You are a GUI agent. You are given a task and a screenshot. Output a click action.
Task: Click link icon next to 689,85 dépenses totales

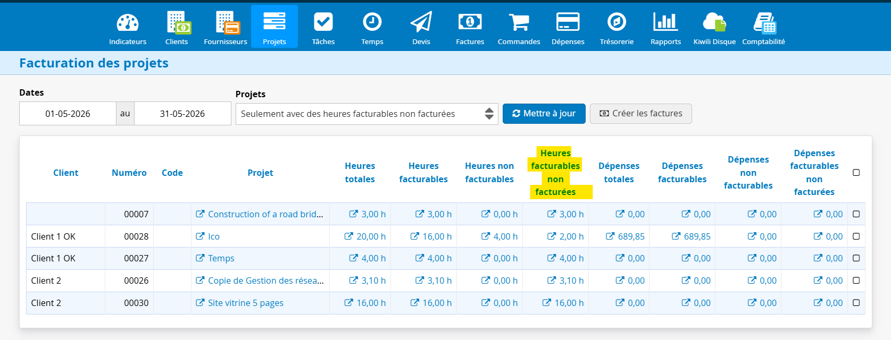tap(610, 236)
